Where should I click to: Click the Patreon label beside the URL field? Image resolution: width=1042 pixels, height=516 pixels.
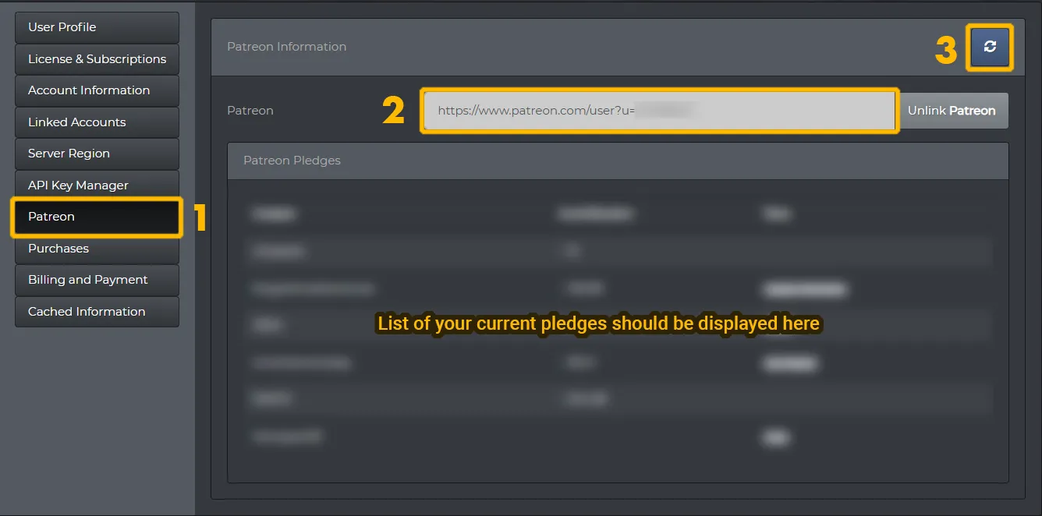click(x=250, y=111)
